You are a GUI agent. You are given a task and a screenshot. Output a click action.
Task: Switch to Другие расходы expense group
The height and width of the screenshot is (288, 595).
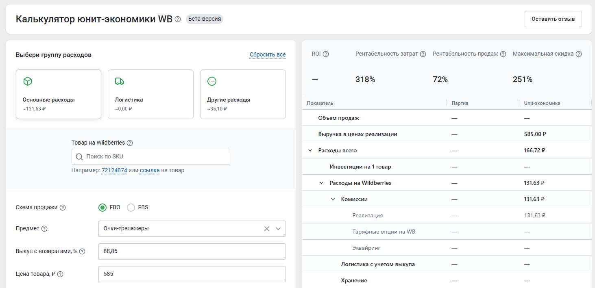point(243,94)
